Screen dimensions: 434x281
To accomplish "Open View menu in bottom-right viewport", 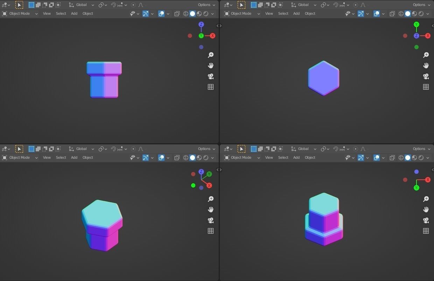I will (269, 158).
